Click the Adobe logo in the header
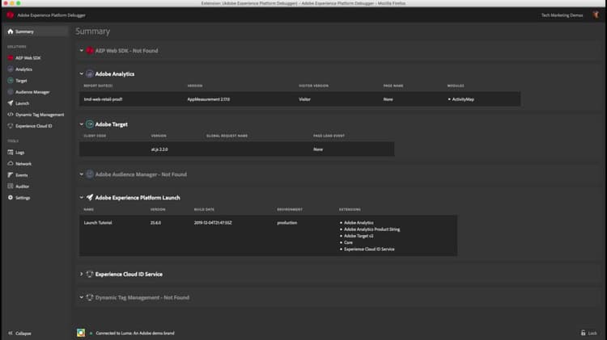This screenshot has height=340, width=607. (10, 15)
